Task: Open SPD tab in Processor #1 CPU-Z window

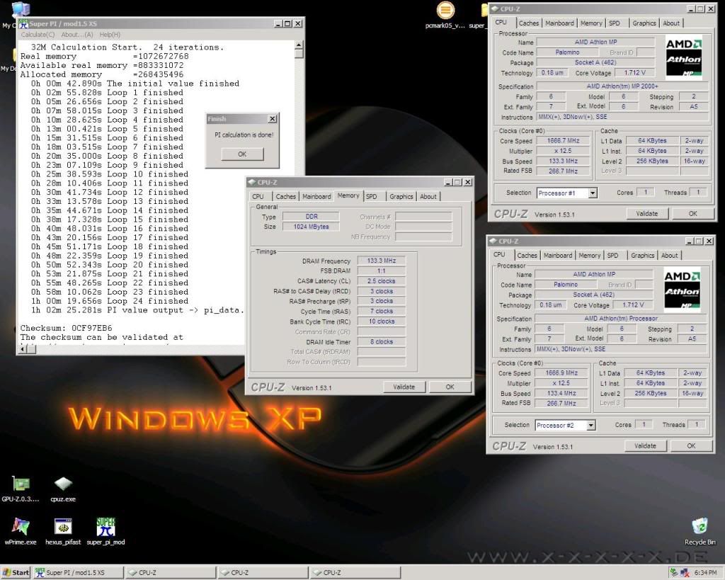Action: click(x=615, y=23)
